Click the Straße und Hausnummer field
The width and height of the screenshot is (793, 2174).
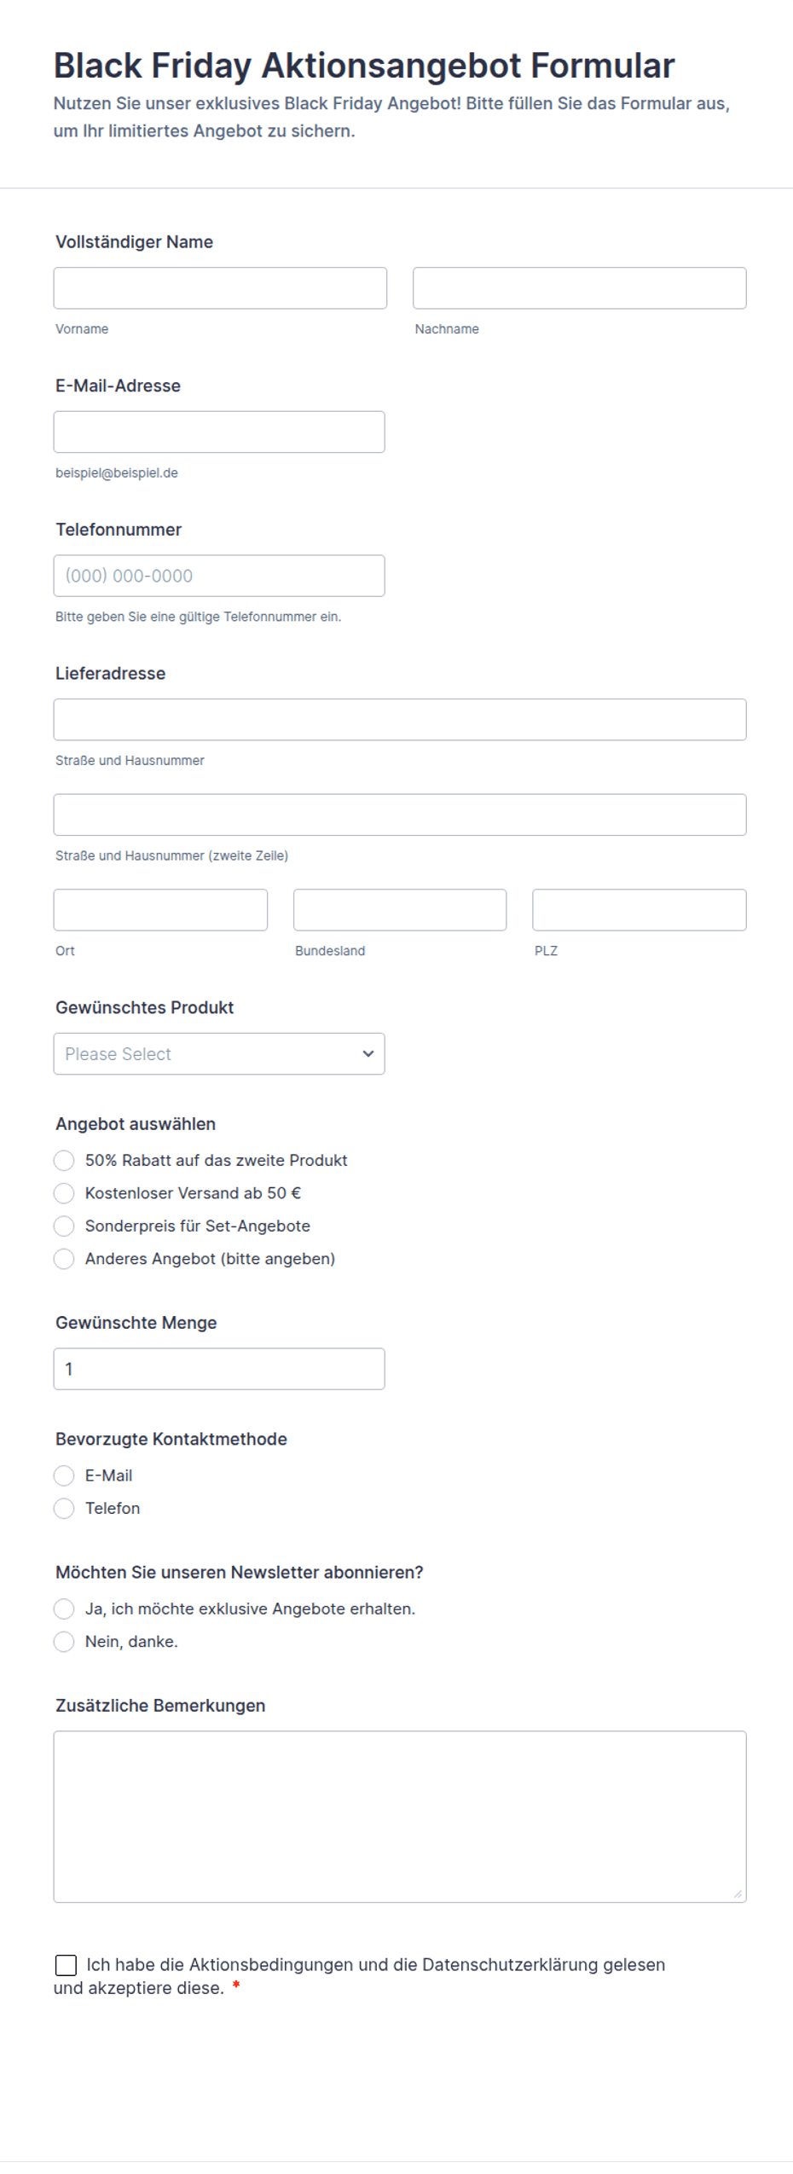[x=399, y=720]
